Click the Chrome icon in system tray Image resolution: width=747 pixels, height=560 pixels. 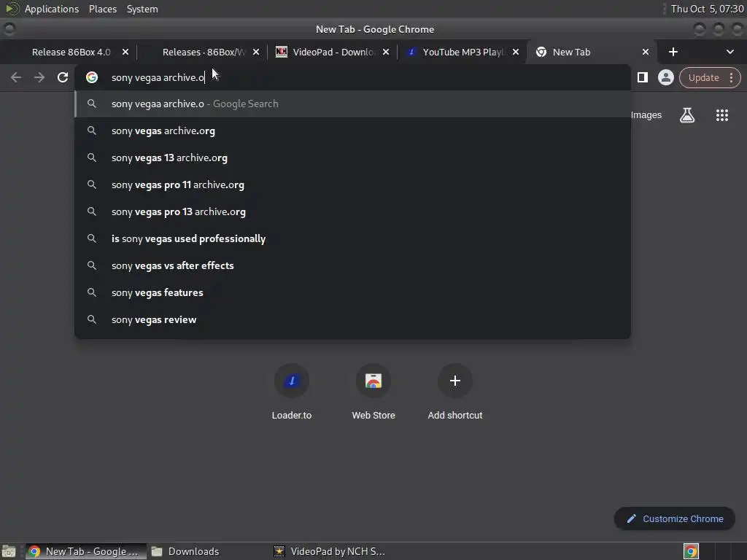click(692, 551)
